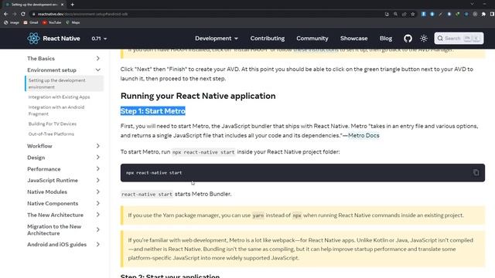Open the tab search chevron in title bar
Image resolution: width=495 pixels, height=278 pixels.
click(x=472, y=4)
